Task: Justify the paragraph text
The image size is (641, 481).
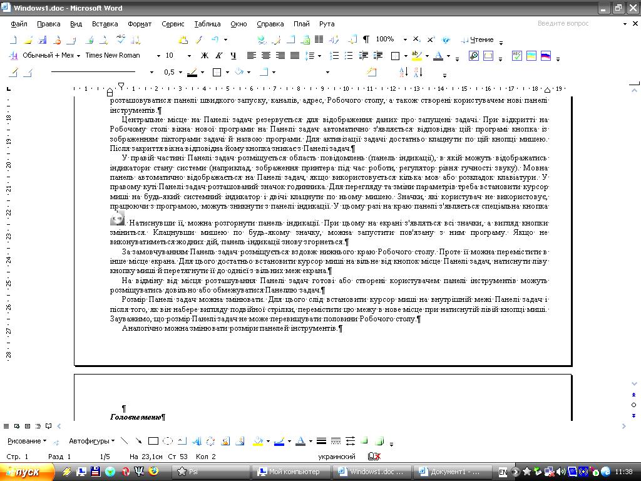Action: tap(295, 56)
